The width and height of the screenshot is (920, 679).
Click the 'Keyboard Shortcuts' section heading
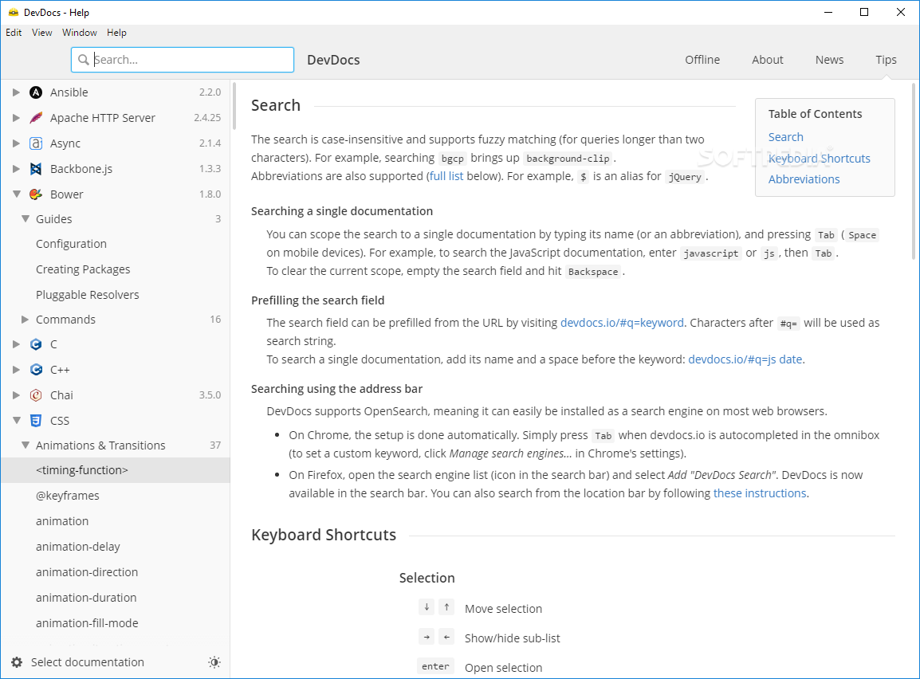(x=324, y=535)
